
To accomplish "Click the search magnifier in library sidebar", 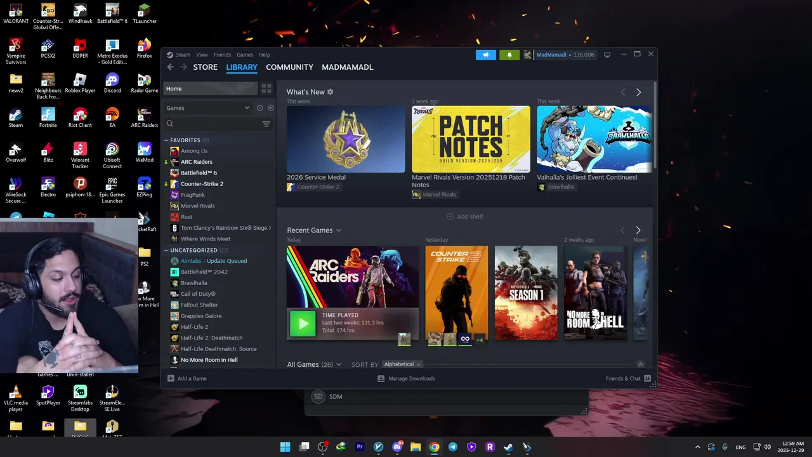I will click(x=170, y=124).
